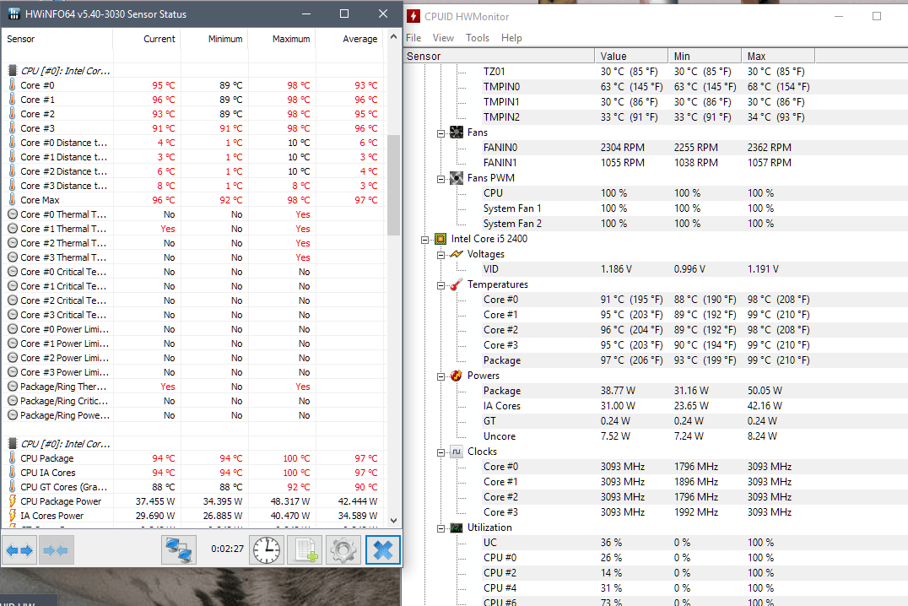
Task: Click the first CPU [#0] Intel Core chip icon
Action: [x=12, y=71]
